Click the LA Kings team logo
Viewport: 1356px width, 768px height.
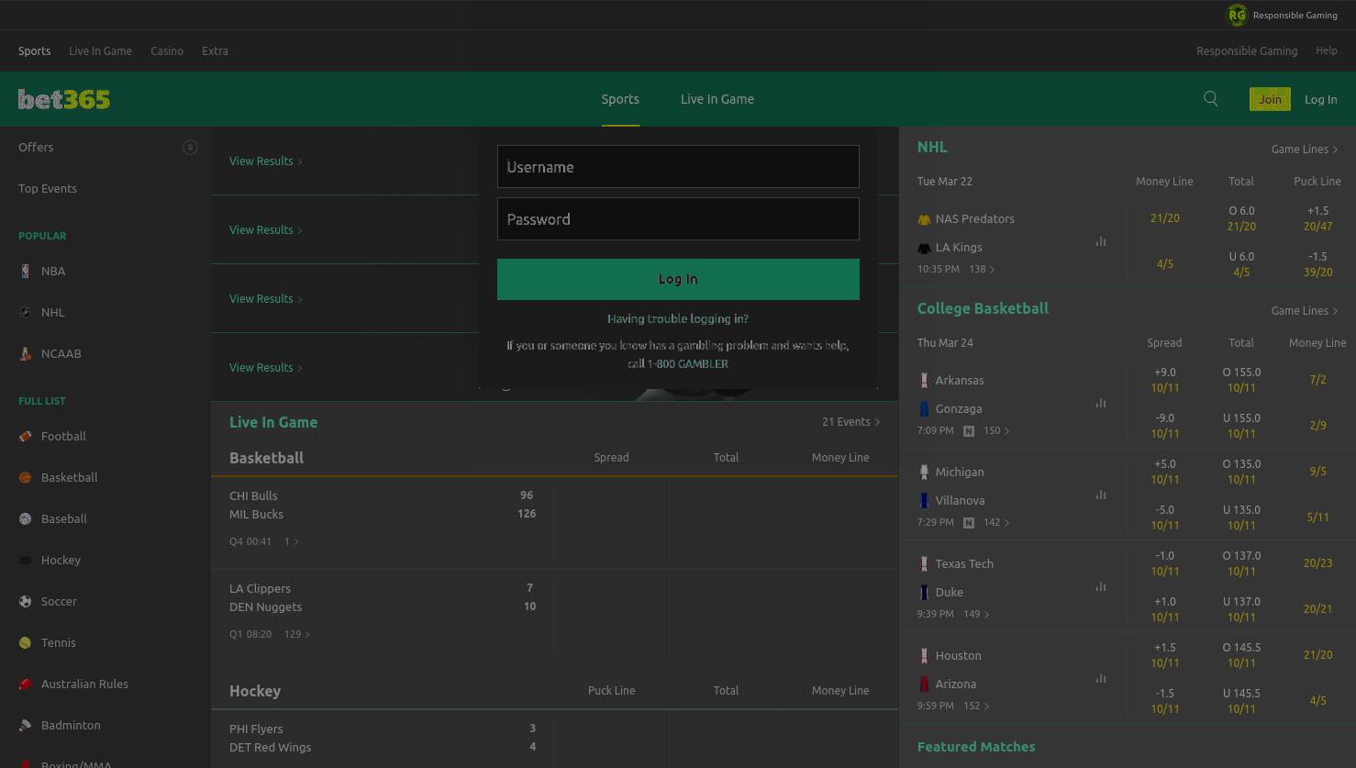coord(924,248)
